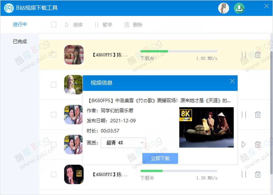Pause the first 【4K60FPS】陈 download

click(243, 54)
